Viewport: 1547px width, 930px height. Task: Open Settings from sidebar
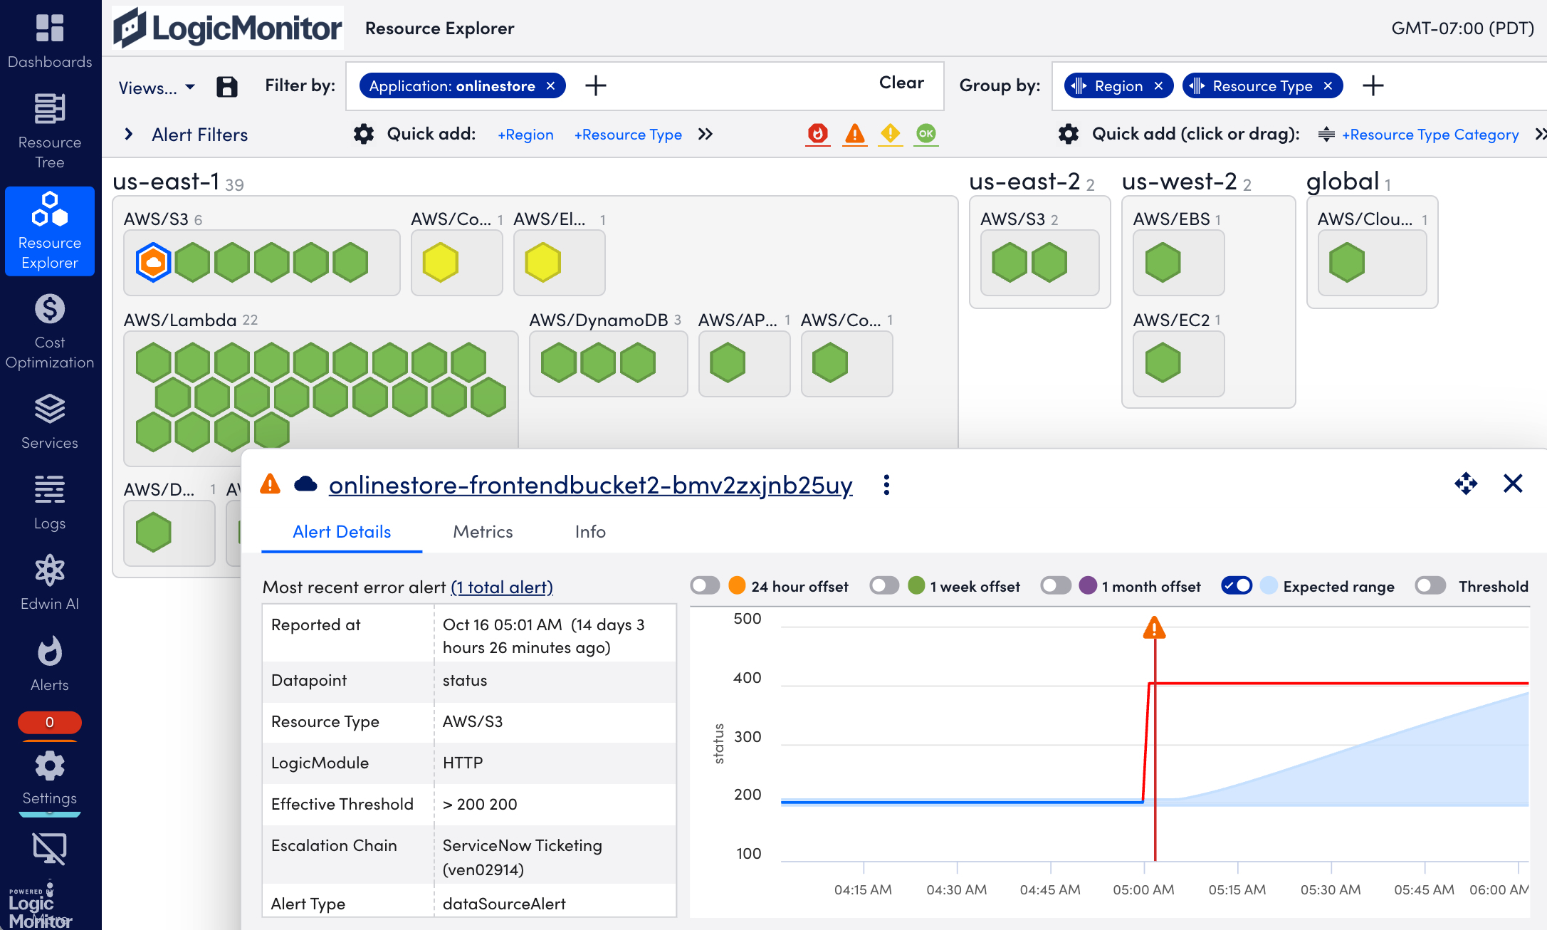point(50,778)
